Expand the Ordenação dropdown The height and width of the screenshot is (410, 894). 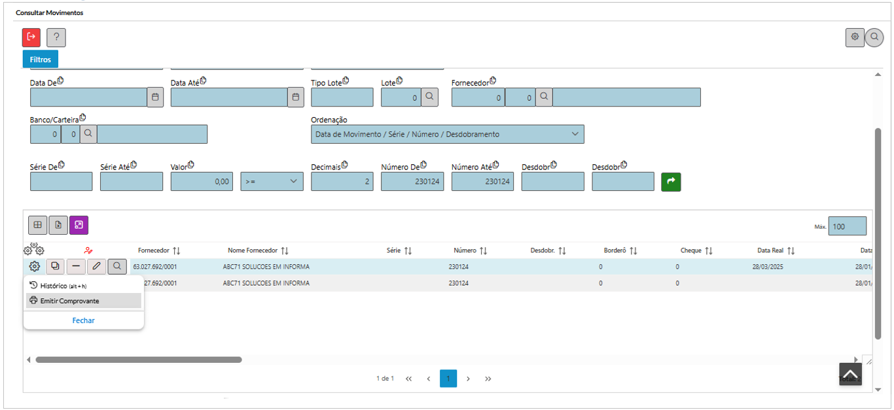(447, 134)
